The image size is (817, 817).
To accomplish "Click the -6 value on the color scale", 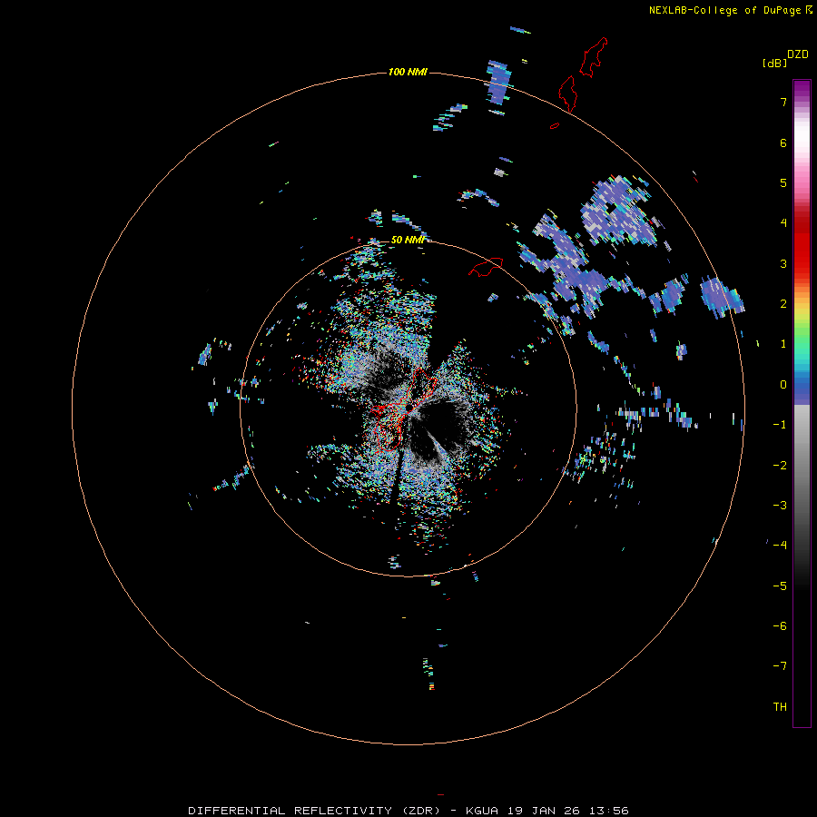I will coord(780,626).
